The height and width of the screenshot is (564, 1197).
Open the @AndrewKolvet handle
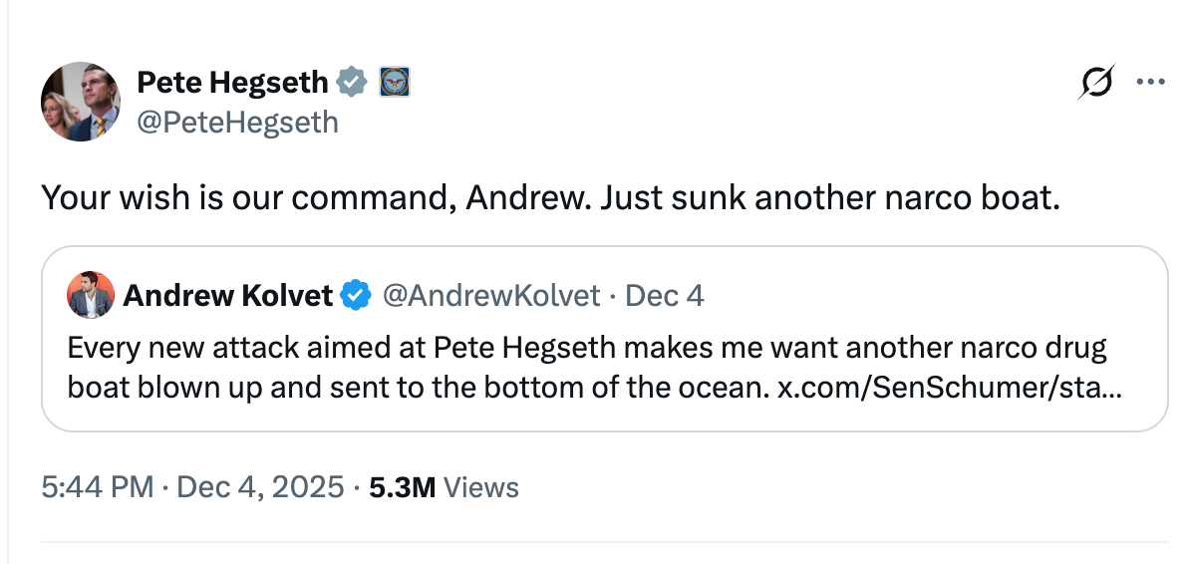(491, 296)
